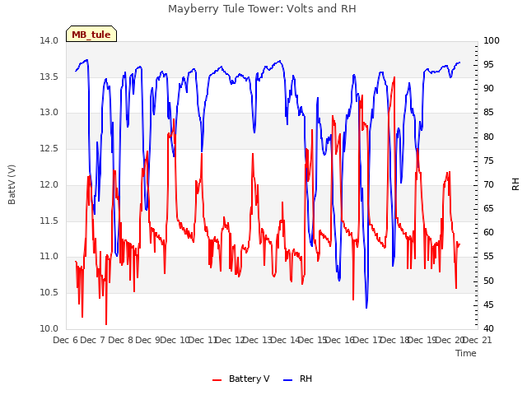
Task: Click the 45 tick on the RH axis
Action: click(x=488, y=304)
